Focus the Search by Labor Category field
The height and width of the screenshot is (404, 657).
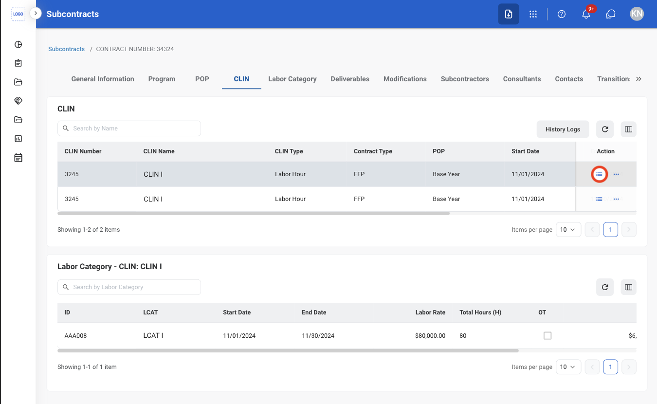pyautogui.click(x=129, y=287)
